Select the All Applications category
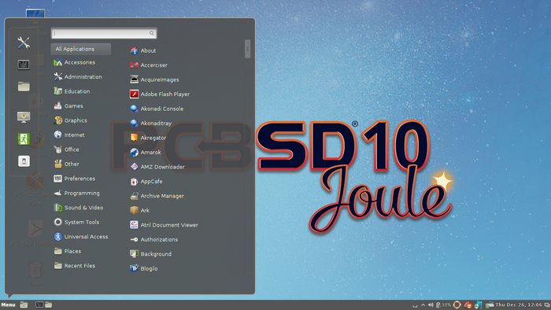Image resolution: width=551 pixels, height=310 pixels. coord(81,49)
